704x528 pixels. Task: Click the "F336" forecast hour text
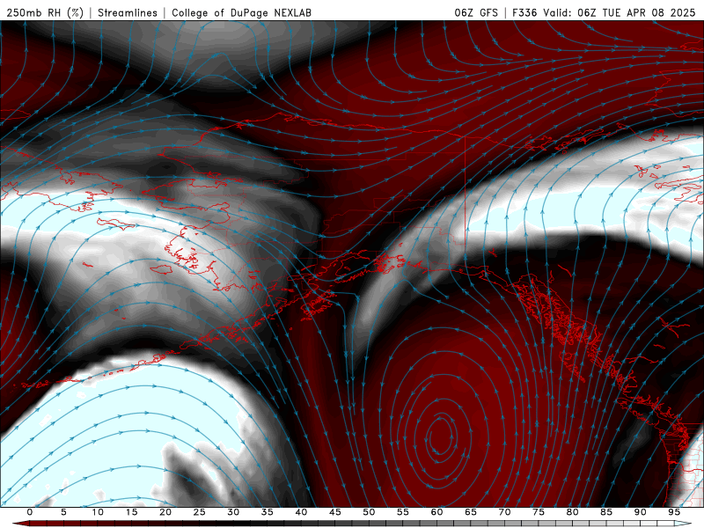pos(524,12)
